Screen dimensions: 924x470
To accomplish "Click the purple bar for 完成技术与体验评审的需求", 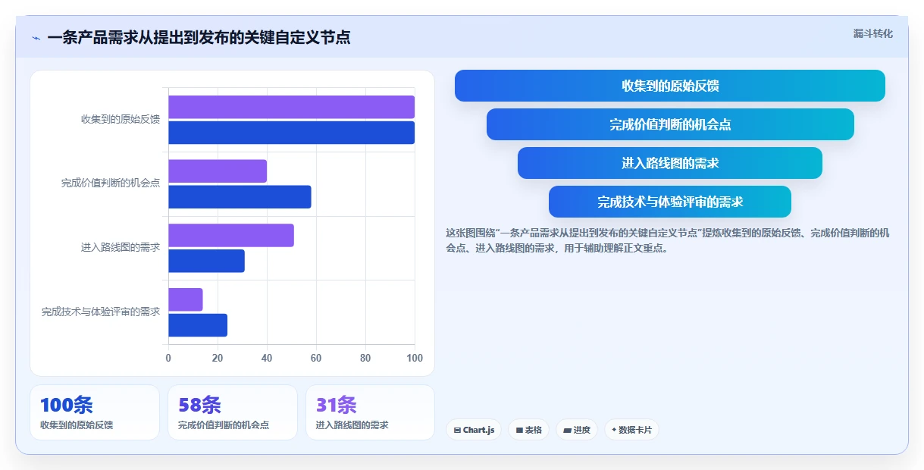I will point(186,299).
